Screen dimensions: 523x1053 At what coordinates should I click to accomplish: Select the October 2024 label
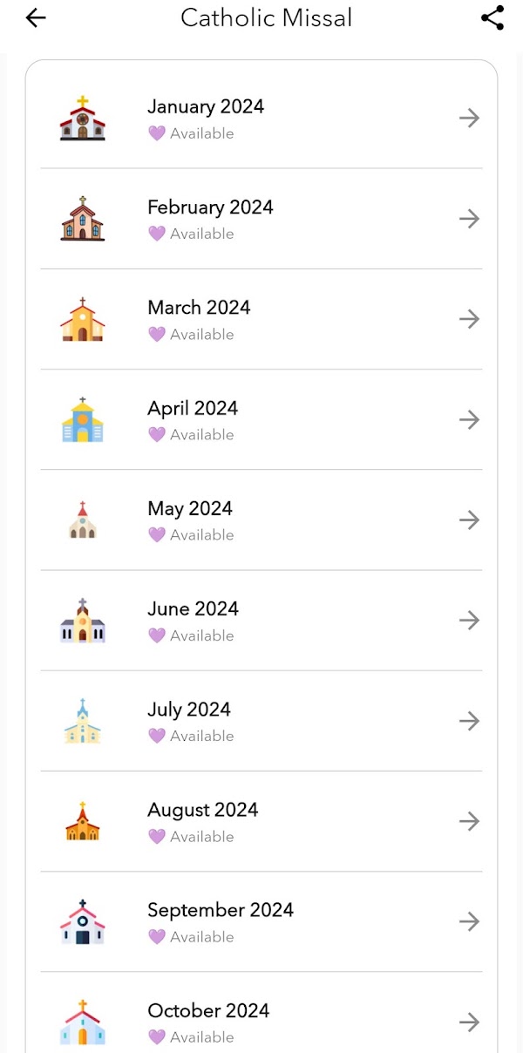pyautogui.click(x=208, y=1011)
